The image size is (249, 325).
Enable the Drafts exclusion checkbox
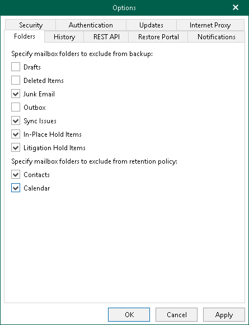tap(16, 67)
